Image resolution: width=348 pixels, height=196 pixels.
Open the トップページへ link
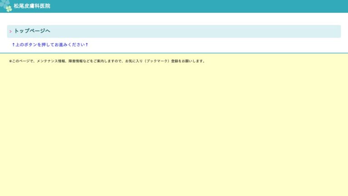pyautogui.click(x=32, y=31)
